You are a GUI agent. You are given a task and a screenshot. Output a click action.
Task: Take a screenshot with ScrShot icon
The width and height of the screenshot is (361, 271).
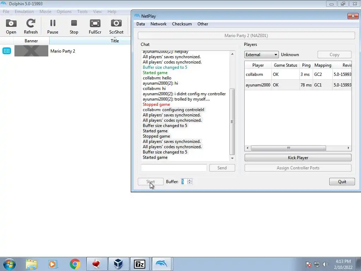point(116,26)
